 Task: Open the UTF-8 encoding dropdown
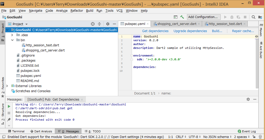[194, 137]
